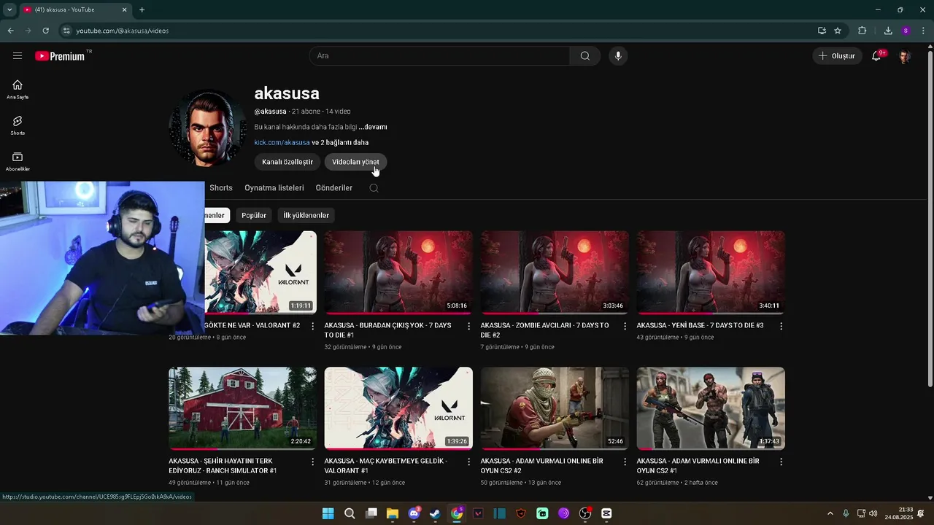Select the Popüler filter chip
This screenshot has height=525, width=934.
point(254,215)
